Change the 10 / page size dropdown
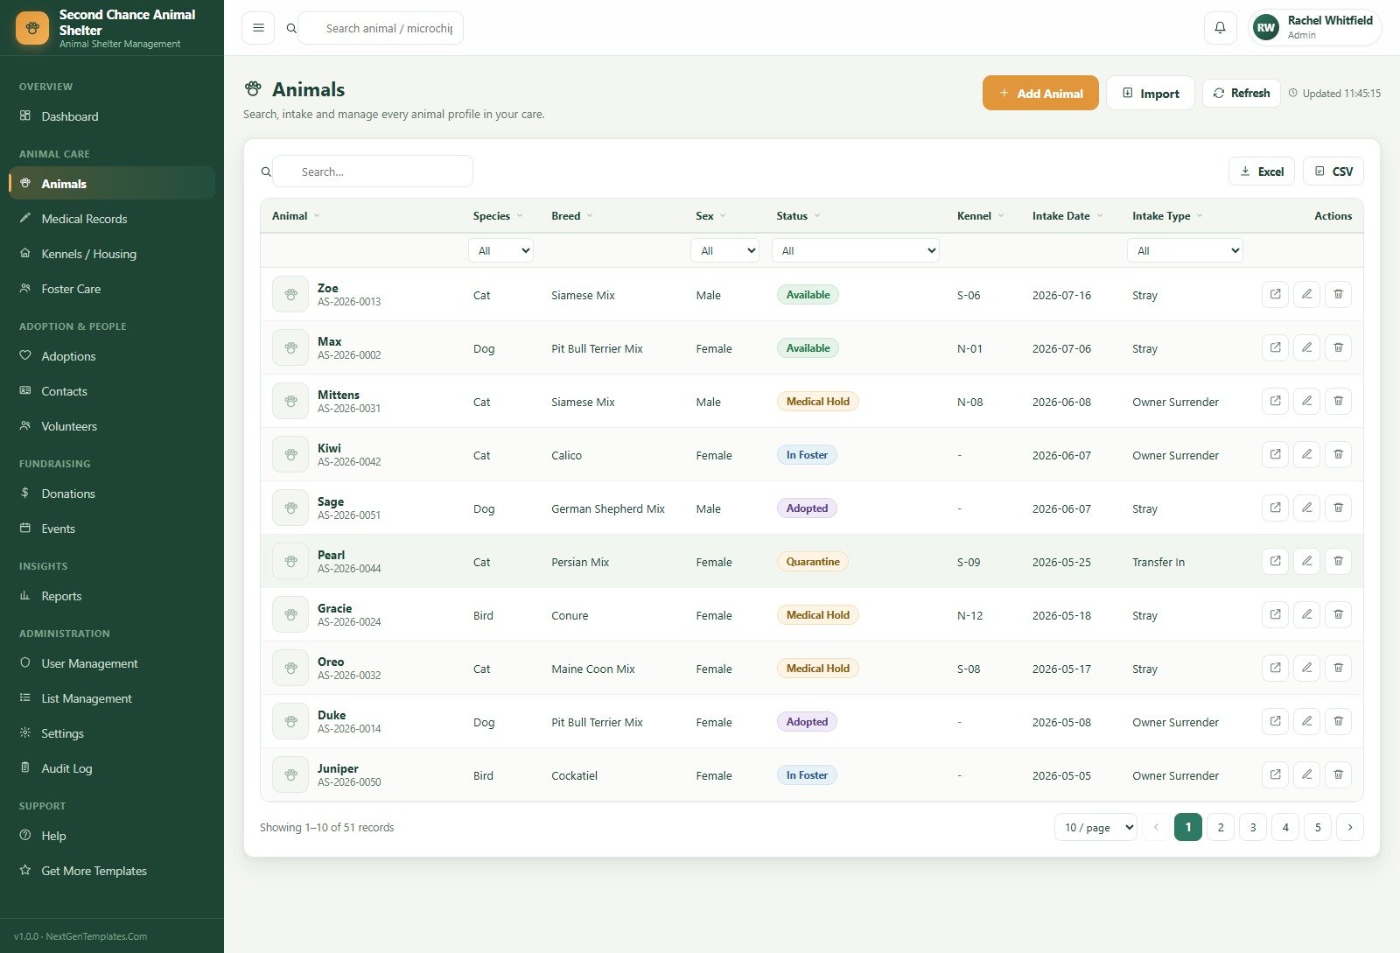 [x=1095, y=827]
